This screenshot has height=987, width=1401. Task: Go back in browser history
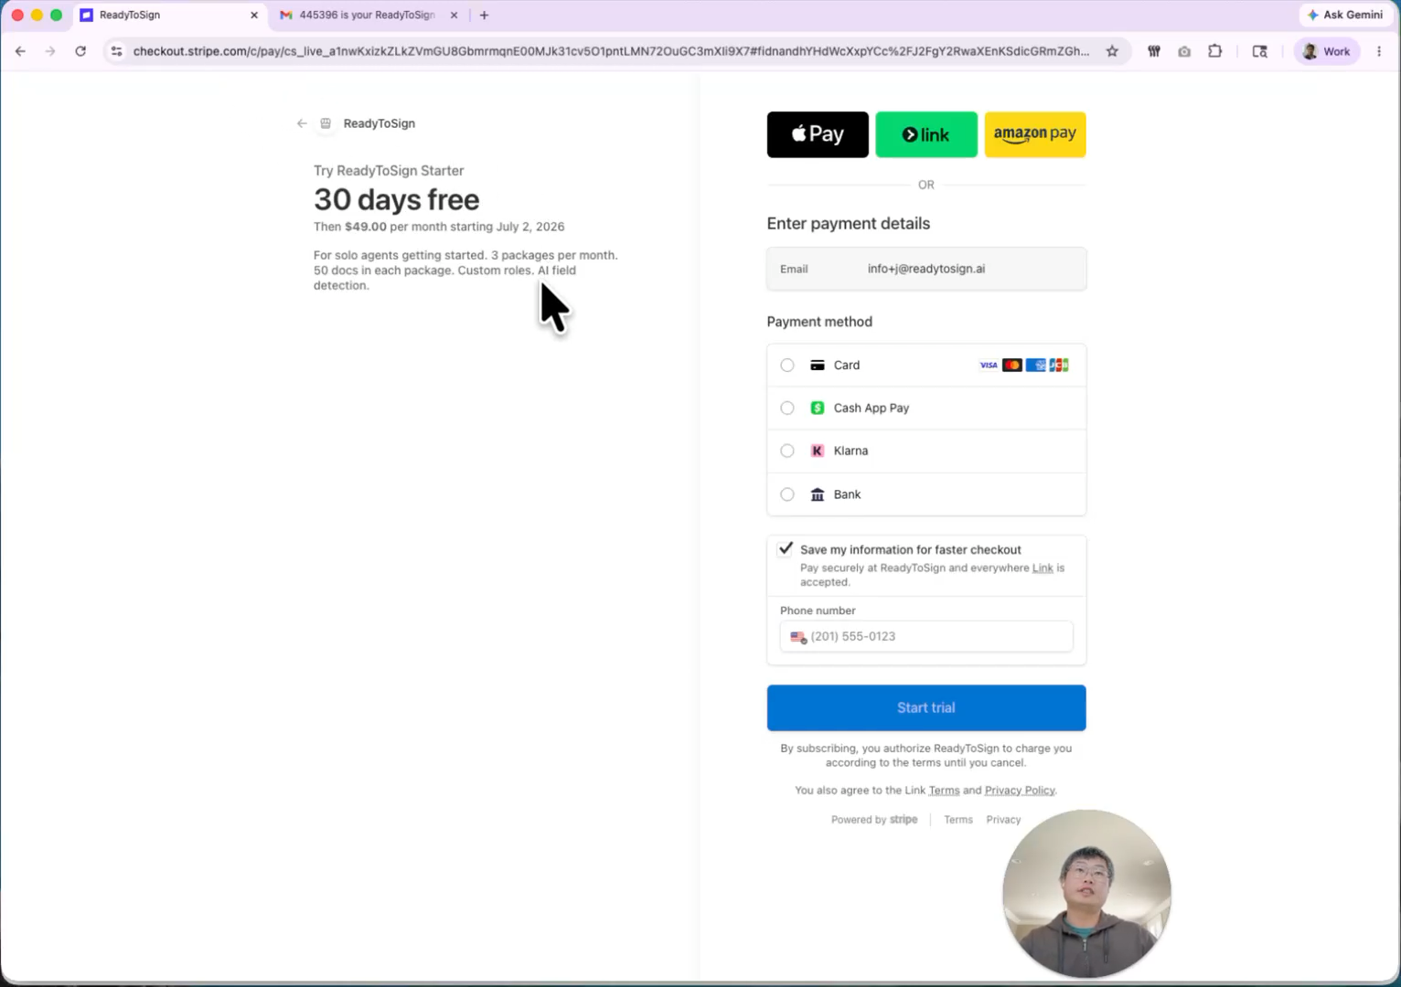tap(20, 51)
